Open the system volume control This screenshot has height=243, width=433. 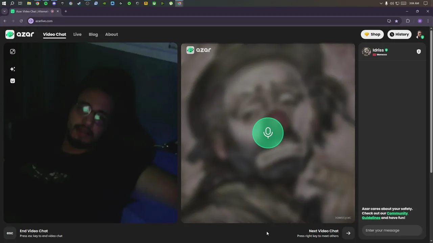point(392,3)
